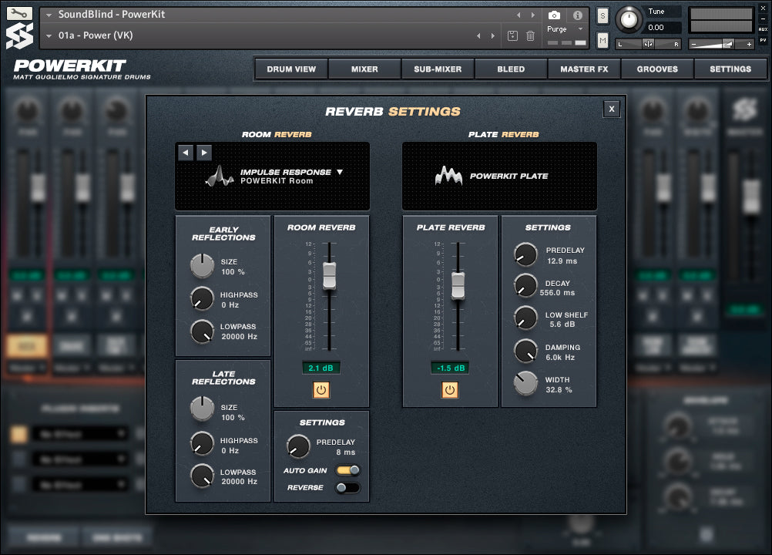
Task: Open the wrench edit mode icon
Action: click(19, 13)
